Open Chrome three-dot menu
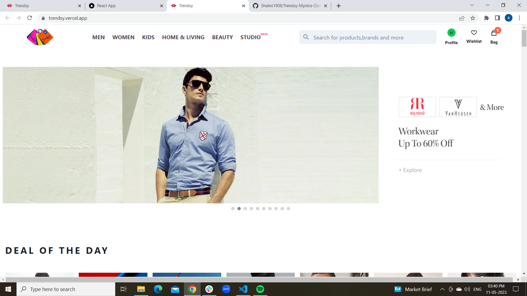The image size is (527, 296). (519, 18)
